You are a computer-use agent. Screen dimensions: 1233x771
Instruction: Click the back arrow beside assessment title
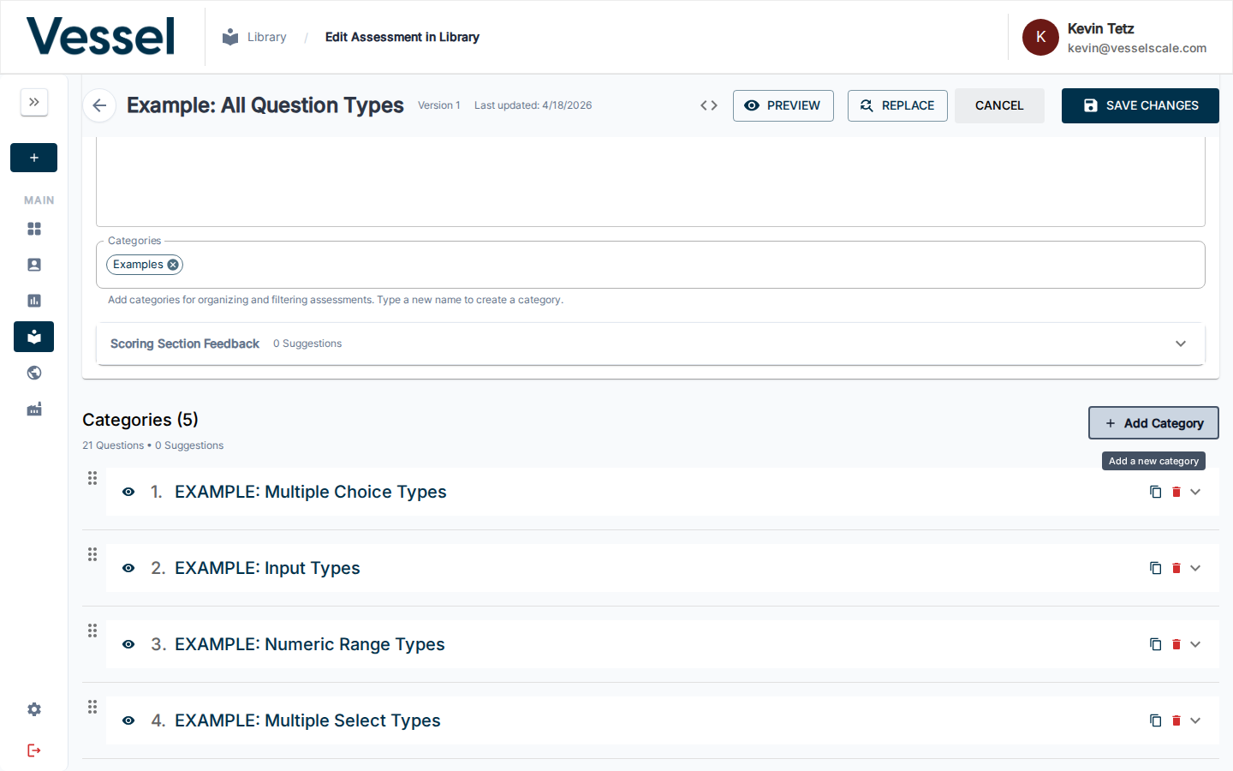[x=99, y=105]
